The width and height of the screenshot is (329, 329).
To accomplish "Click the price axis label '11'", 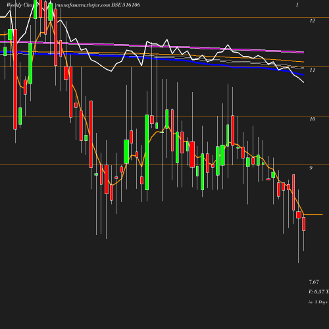I will click(x=313, y=70).
